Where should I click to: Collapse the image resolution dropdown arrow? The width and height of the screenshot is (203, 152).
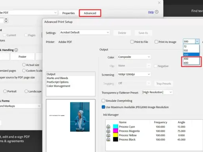pyautogui.click(x=197, y=42)
